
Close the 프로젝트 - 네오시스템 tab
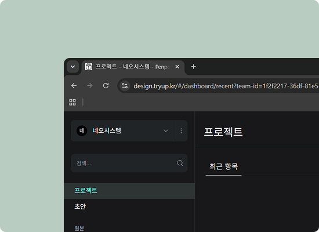click(x=177, y=67)
